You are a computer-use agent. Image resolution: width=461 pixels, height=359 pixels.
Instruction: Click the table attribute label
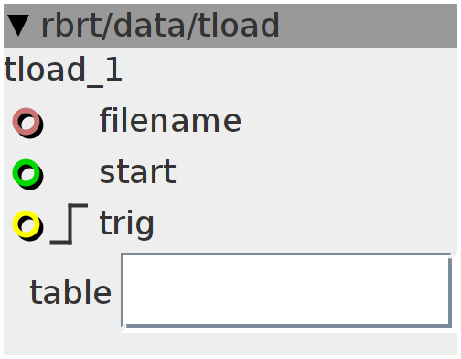[70, 292]
